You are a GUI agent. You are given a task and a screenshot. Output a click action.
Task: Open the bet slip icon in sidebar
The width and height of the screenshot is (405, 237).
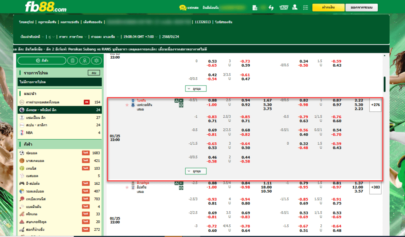73,61
